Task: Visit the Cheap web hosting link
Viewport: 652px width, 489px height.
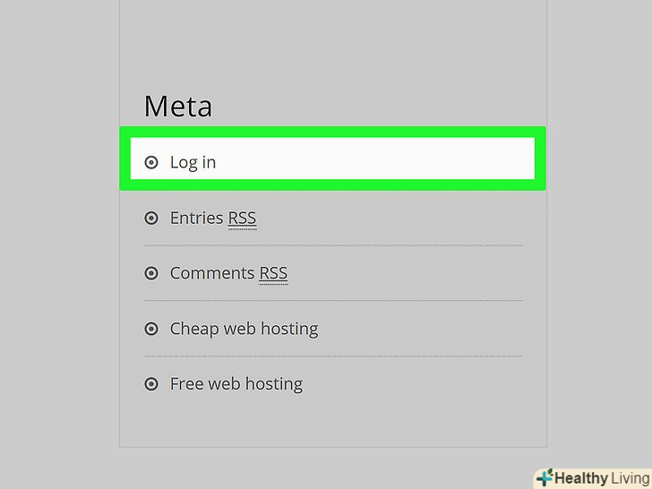Action: (x=244, y=329)
